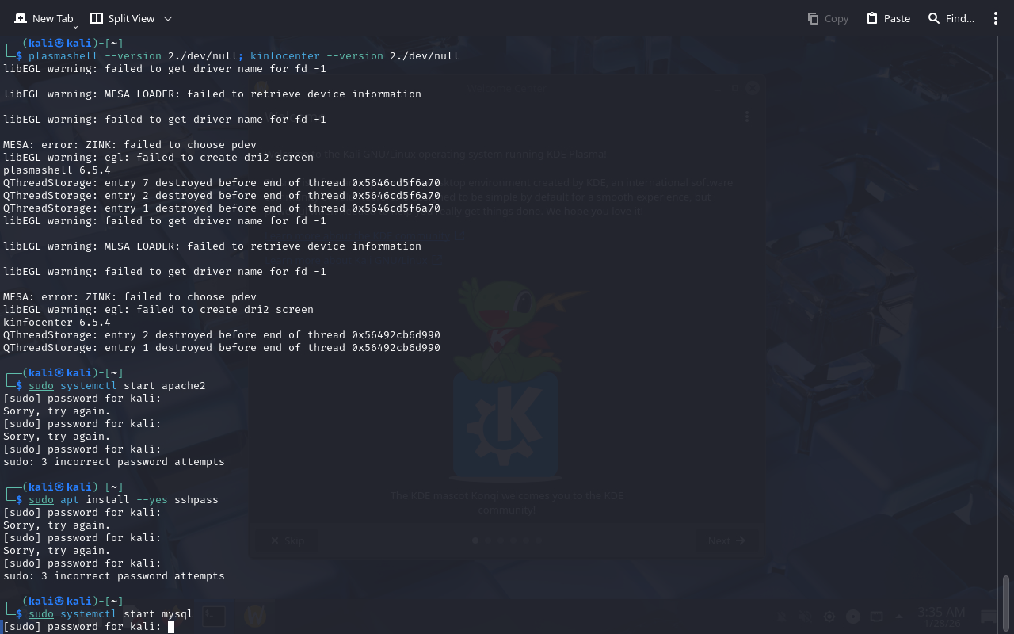Screen dimensions: 1014x634
Task: Select the Copy text label
Action: pyautogui.click(x=836, y=18)
